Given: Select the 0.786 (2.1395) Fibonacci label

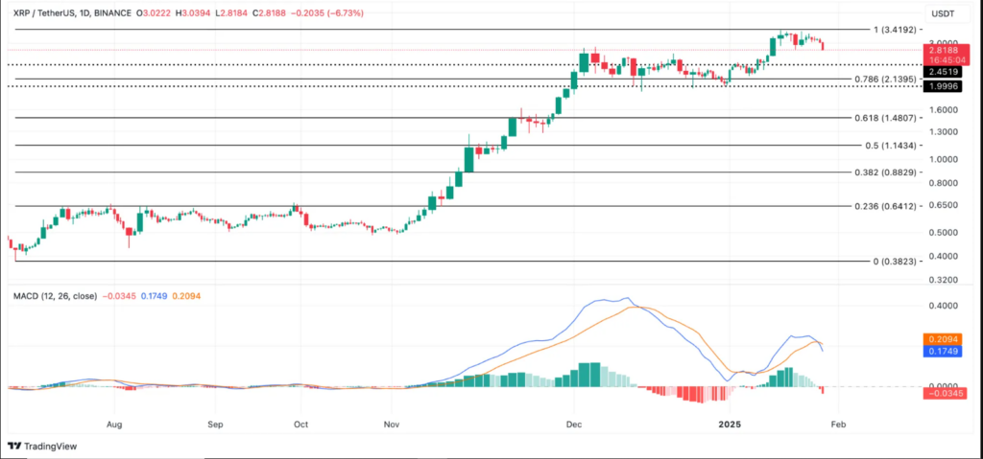Looking at the screenshot, I should tap(886, 79).
